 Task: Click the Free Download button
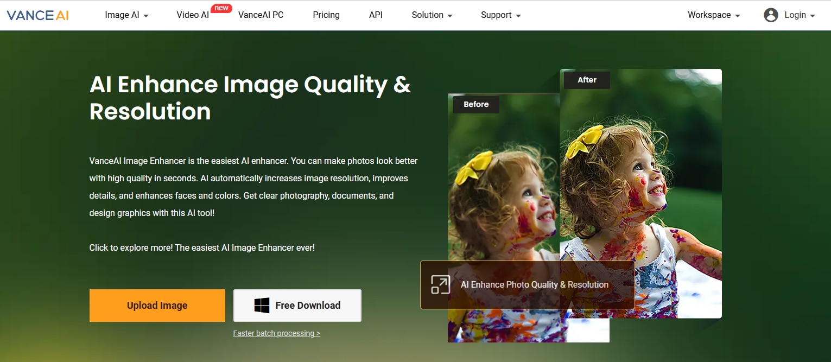[297, 306]
